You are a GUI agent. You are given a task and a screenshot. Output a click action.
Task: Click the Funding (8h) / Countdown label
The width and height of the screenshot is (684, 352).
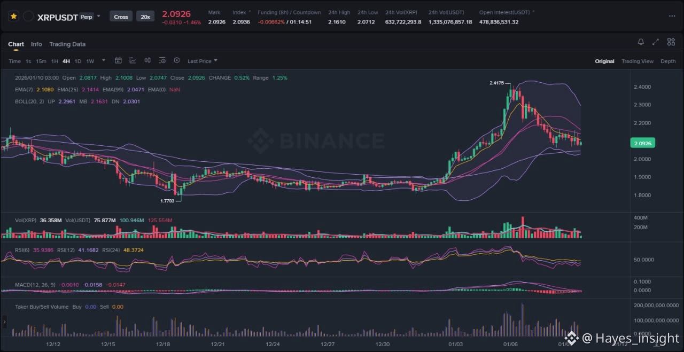click(289, 12)
